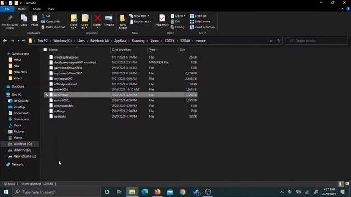Open file Properties
Viewport: 351px width, 197px height.
pyautogui.click(x=162, y=21)
